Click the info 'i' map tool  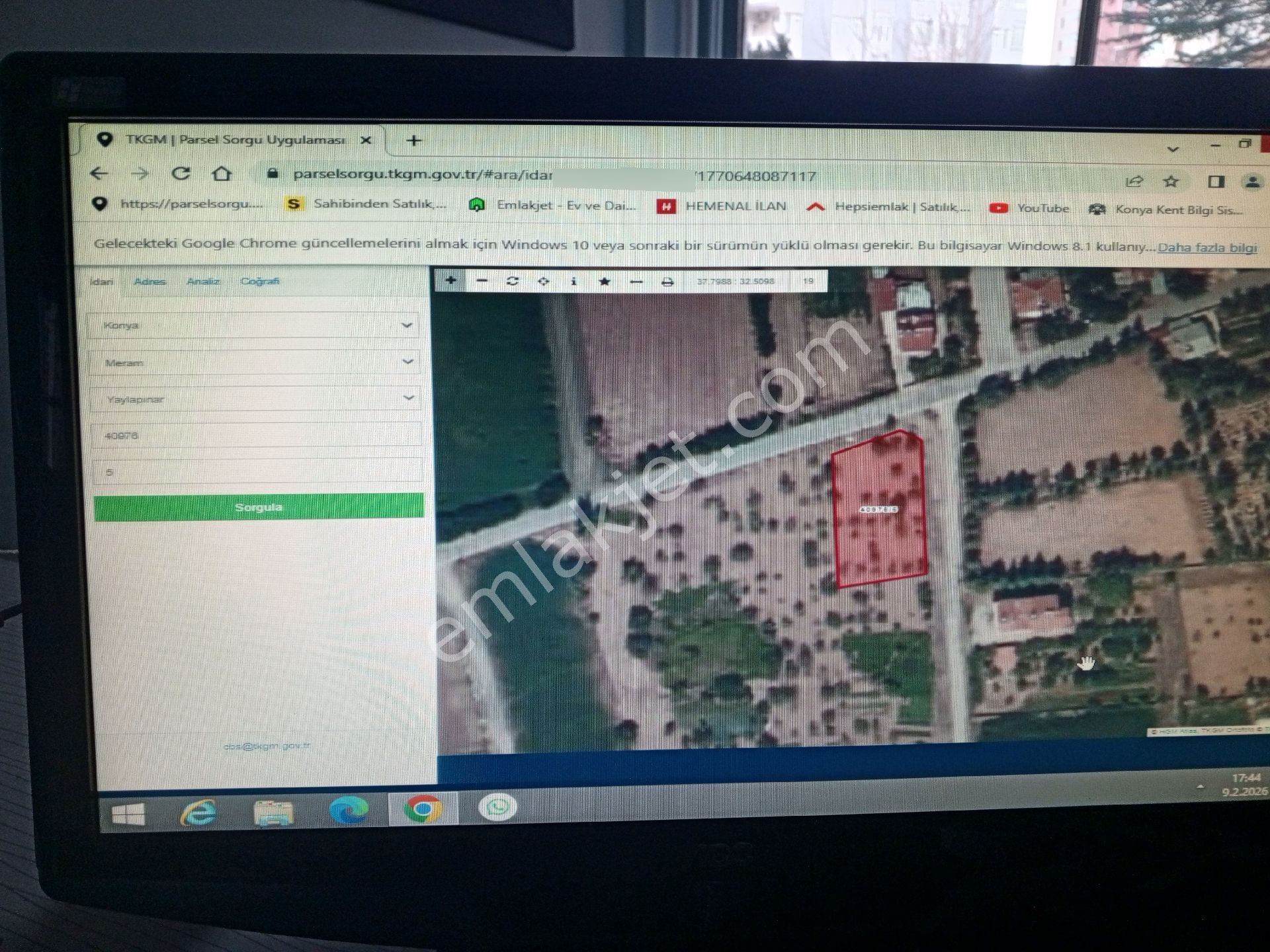(573, 281)
